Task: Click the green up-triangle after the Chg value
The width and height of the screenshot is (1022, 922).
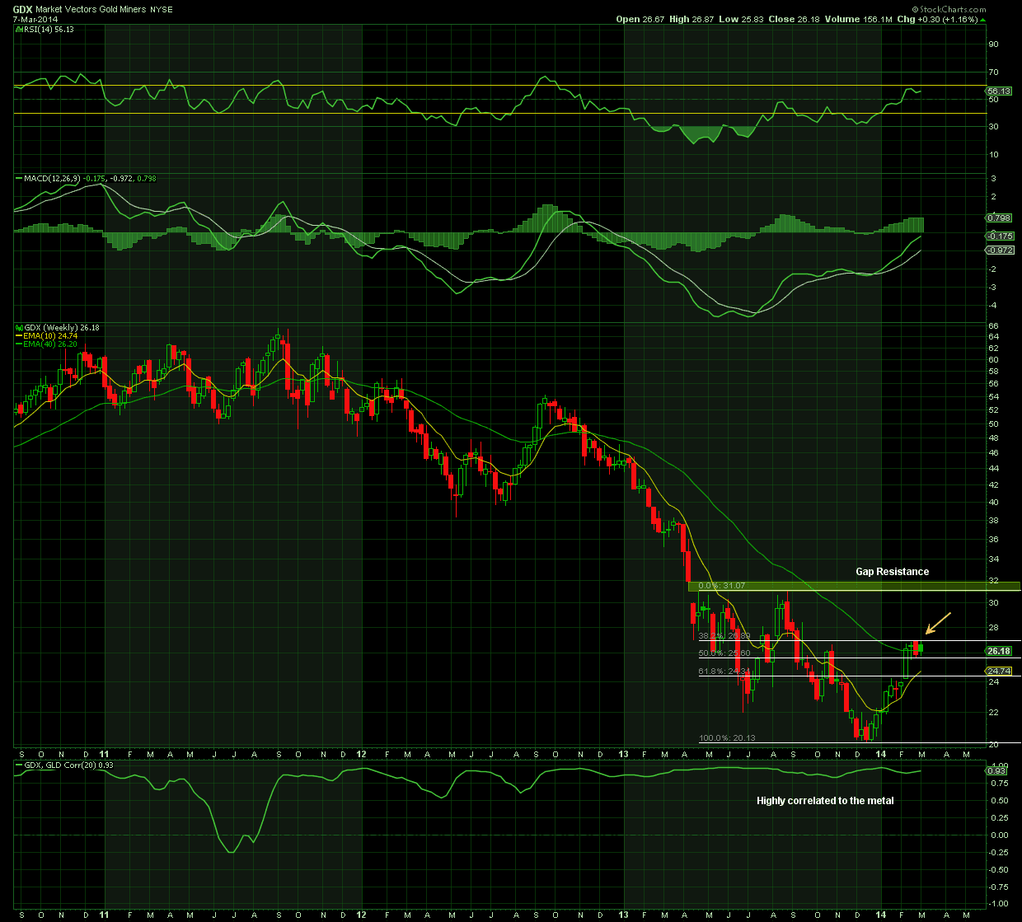Action: 982,19
